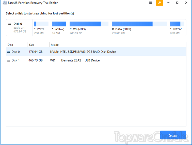Click the '16 MB' partition size label

pos(56,33)
